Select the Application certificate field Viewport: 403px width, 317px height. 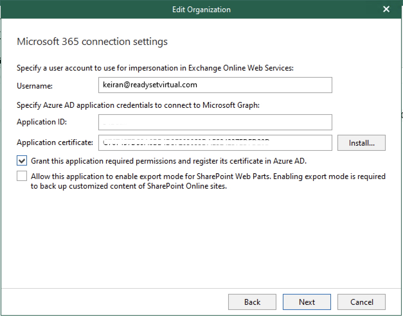tap(215, 143)
